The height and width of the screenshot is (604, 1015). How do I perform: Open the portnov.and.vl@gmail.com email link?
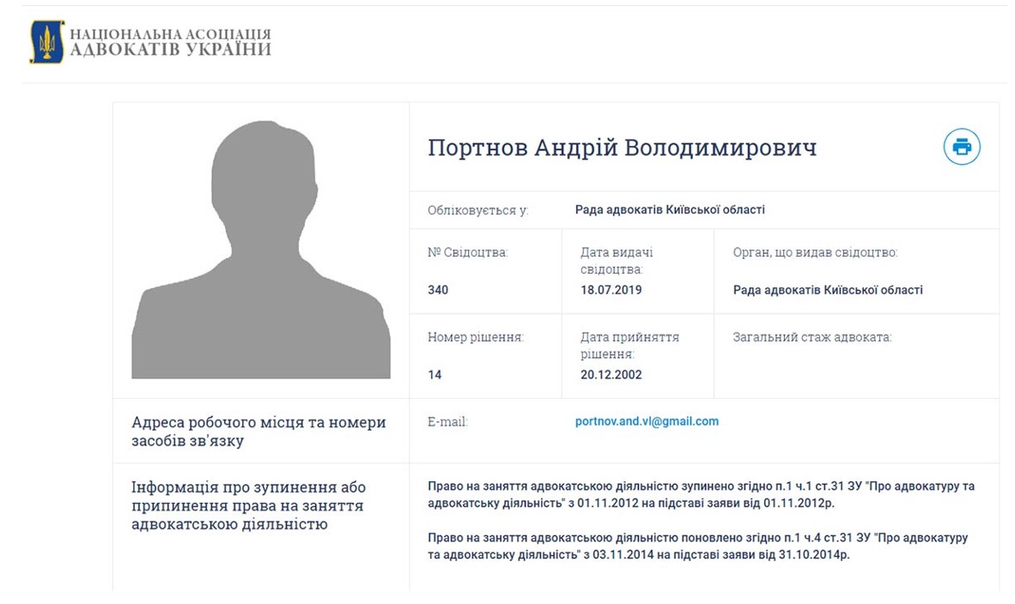[647, 421]
